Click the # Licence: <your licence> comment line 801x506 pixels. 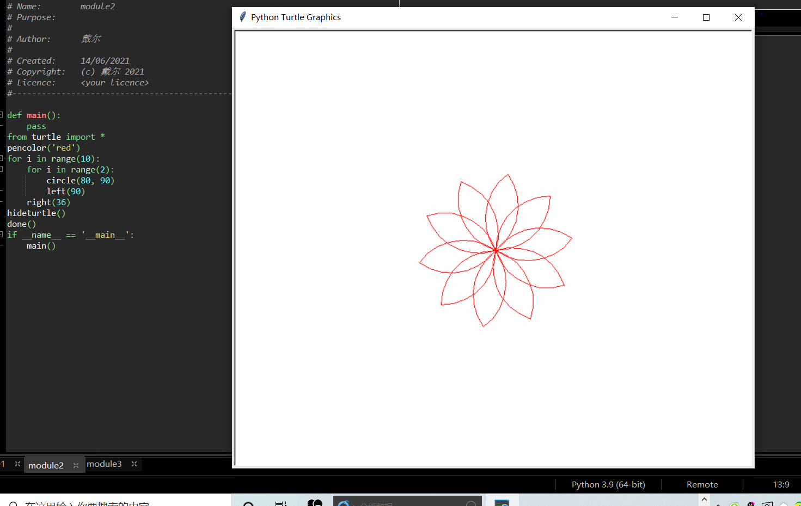(78, 82)
